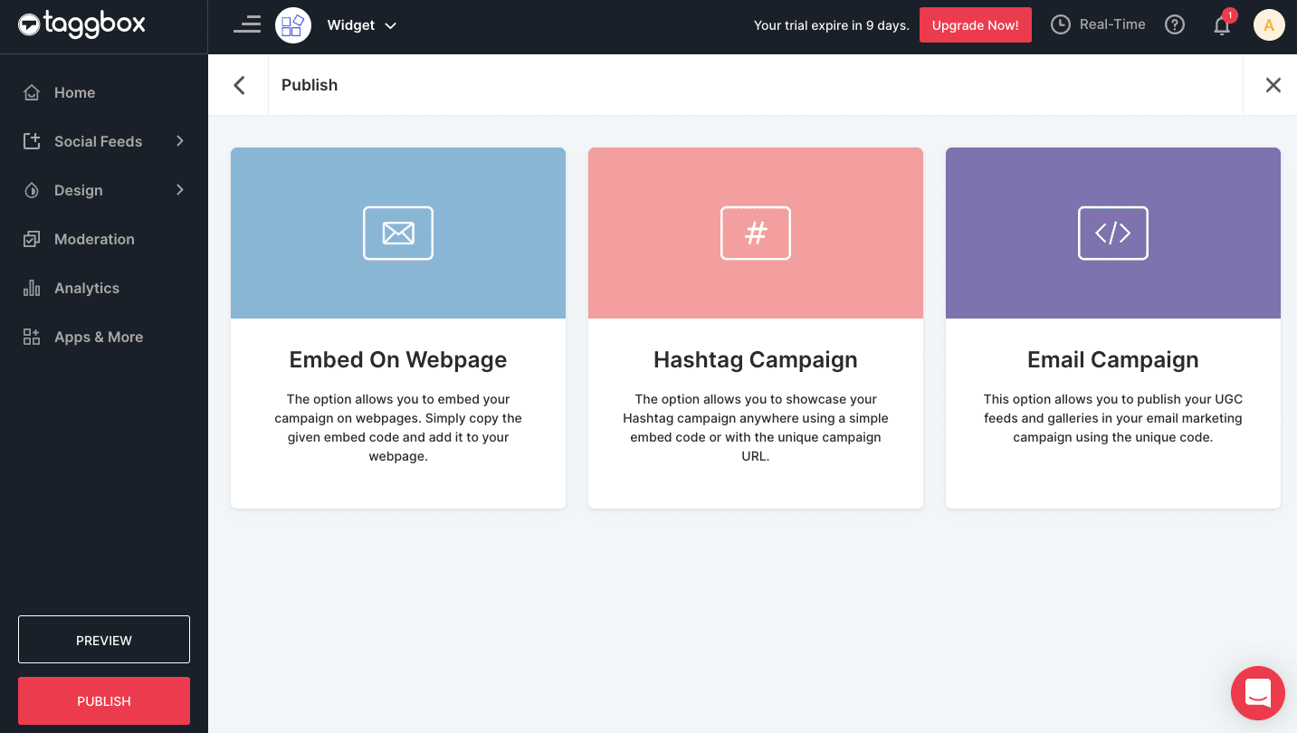Open Moderation from the sidebar
Screen dimensions: 1297x733
(94, 239)
